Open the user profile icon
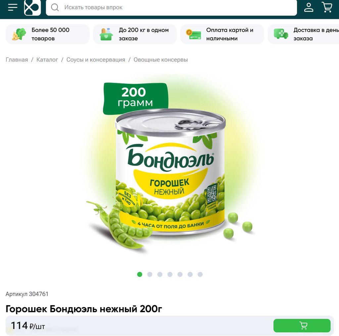 click(309, 7)
